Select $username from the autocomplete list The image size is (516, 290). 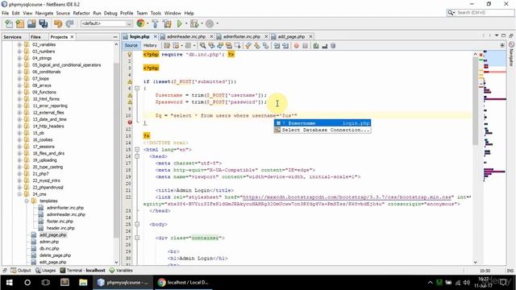(322, 123)
